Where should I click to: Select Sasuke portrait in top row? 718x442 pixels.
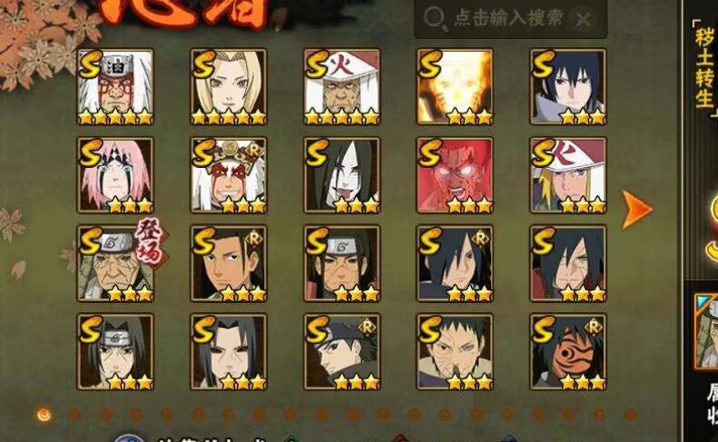(568, 87)
